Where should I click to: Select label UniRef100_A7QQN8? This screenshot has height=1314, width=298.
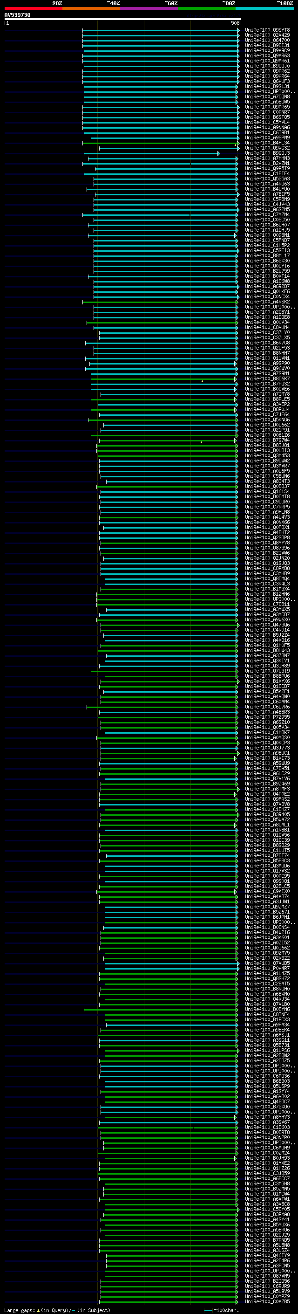tap(267, 97)
